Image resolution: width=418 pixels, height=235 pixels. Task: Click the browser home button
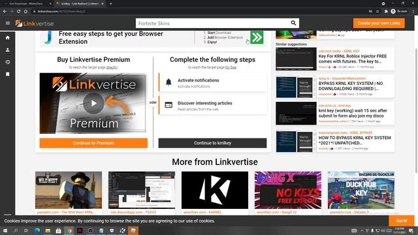[25, 12]
